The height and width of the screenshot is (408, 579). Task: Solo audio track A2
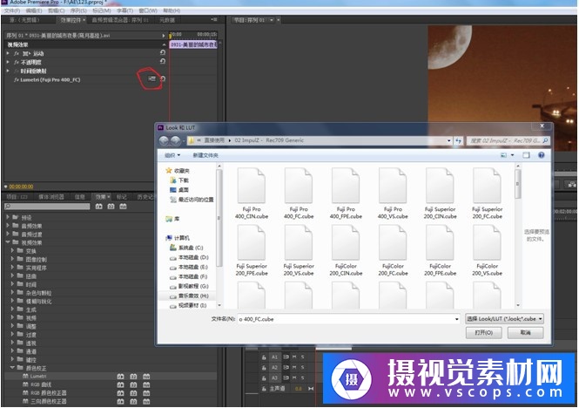pyautogui.click(x=302, y=367)
